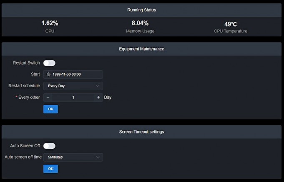Viewport: 284px width, 182px height.
Task: Toggle the Restart Switch
Action: coord(49,63)
